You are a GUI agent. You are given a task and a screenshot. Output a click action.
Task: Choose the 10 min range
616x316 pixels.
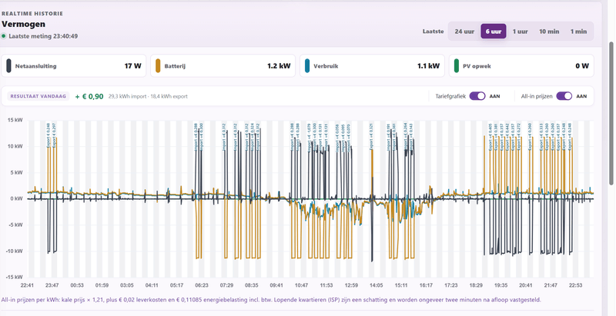(x=549, y=32)
